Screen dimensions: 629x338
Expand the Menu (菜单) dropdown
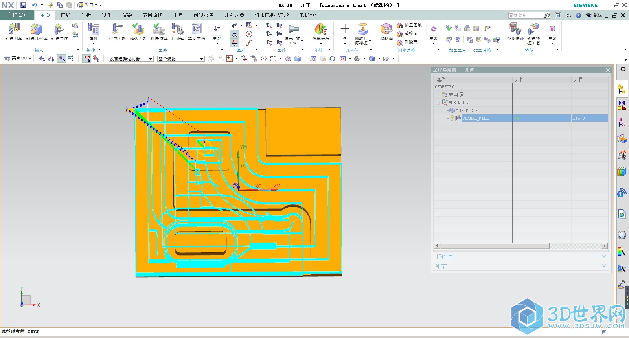(17, 58)
